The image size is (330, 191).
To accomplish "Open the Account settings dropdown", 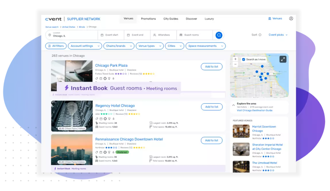I will 85,46.
